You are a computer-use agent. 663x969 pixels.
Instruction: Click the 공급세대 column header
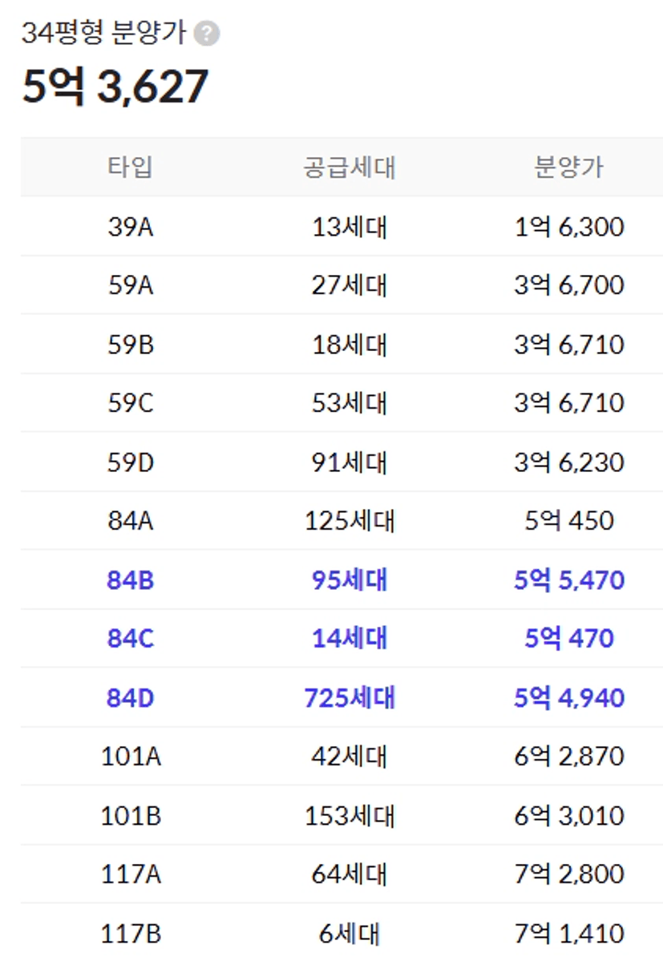350,167
